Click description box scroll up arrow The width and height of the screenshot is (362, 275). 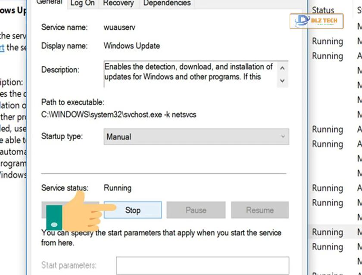(x=282, y=68)
